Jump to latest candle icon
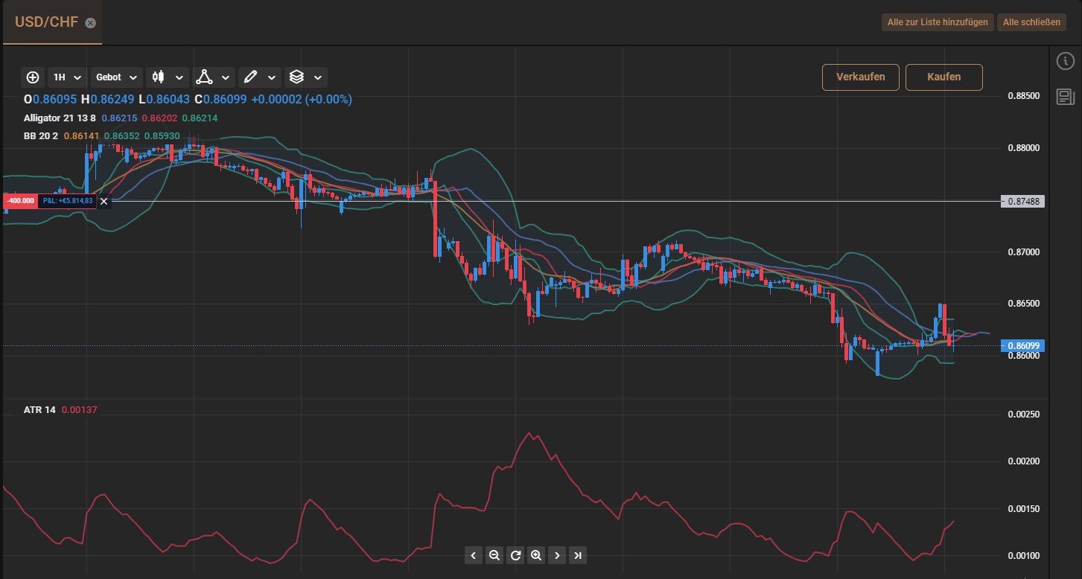Image resolution: width=1082 pixels, height=579 pixels. point(578,555)
